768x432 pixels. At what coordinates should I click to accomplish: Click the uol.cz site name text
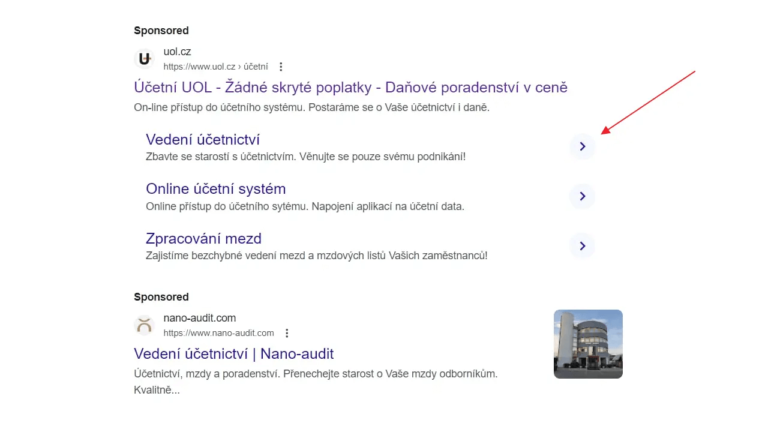(x=177, y=52)
